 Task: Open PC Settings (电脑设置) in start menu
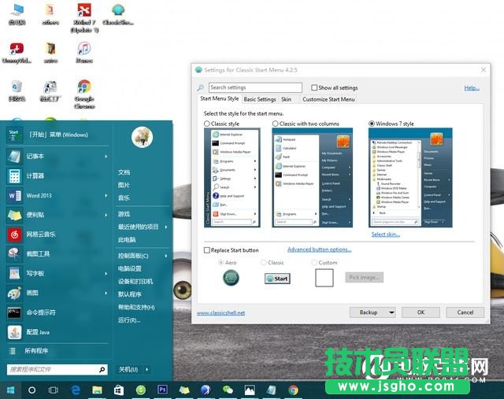[x=130, y=268]
